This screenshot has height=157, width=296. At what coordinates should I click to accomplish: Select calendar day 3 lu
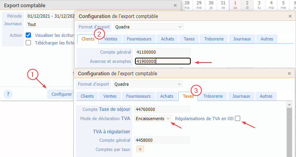tap(259, 5)
